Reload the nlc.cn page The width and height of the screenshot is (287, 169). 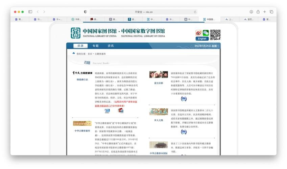195,12
